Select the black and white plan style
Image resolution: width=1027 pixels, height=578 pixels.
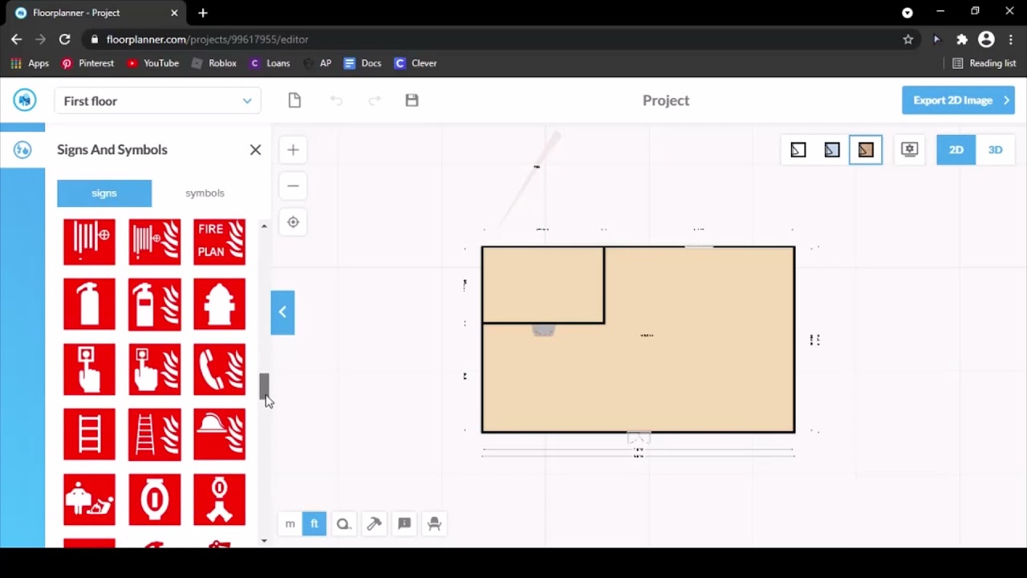[x=798, y=150]
